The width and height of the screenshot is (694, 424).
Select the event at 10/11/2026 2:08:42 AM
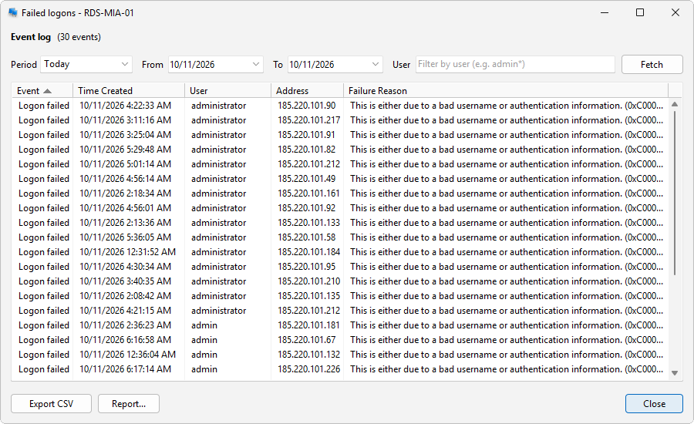[340, 296]
